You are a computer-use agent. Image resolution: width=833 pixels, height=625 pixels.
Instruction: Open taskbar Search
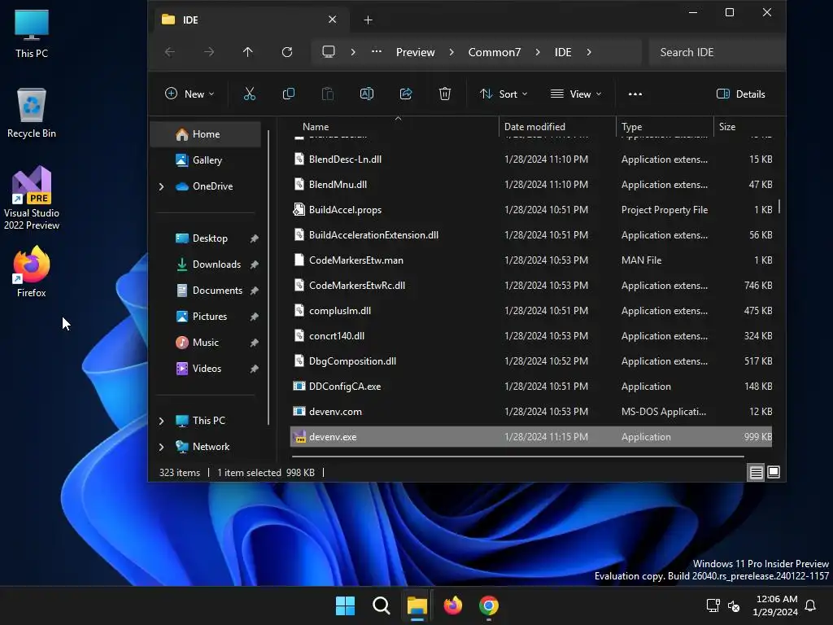381,605
